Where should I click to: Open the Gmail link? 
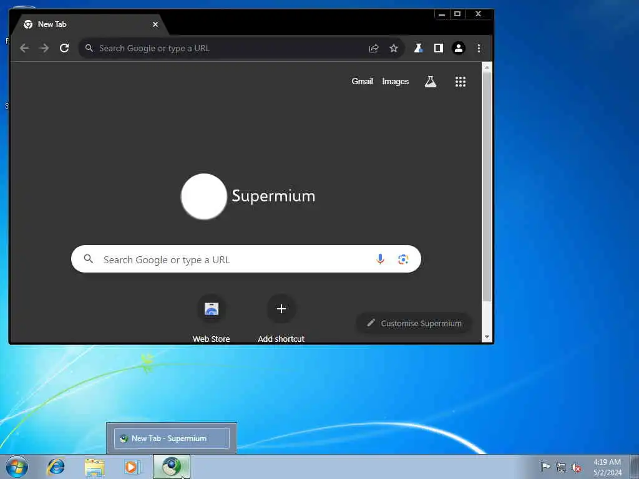363,82
